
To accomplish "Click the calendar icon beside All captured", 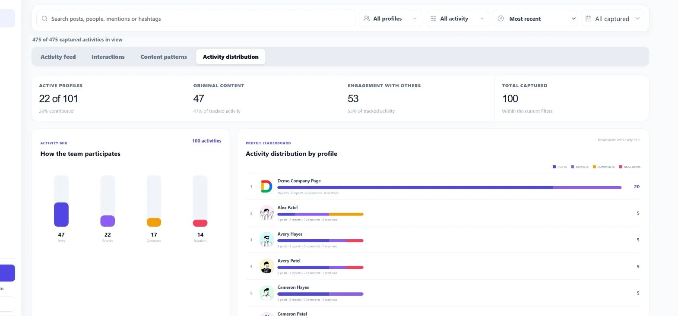I will (x=589, y=19).
